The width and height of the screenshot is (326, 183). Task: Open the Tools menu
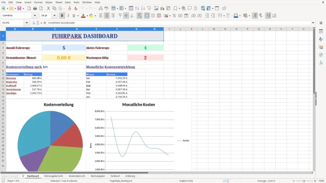click(x=76, y=2)
